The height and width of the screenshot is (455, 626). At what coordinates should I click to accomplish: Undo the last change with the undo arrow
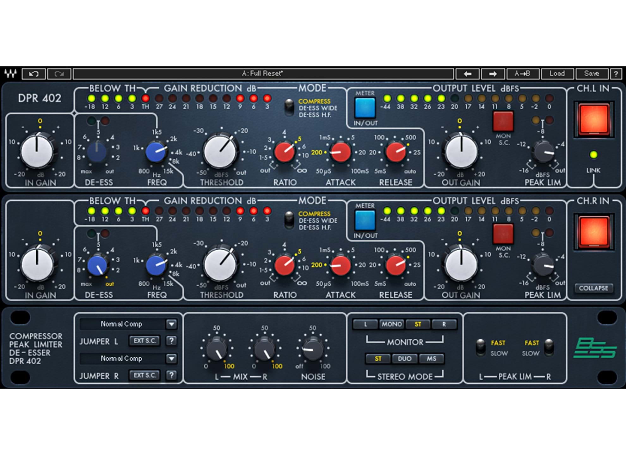[x=34, y=73]
